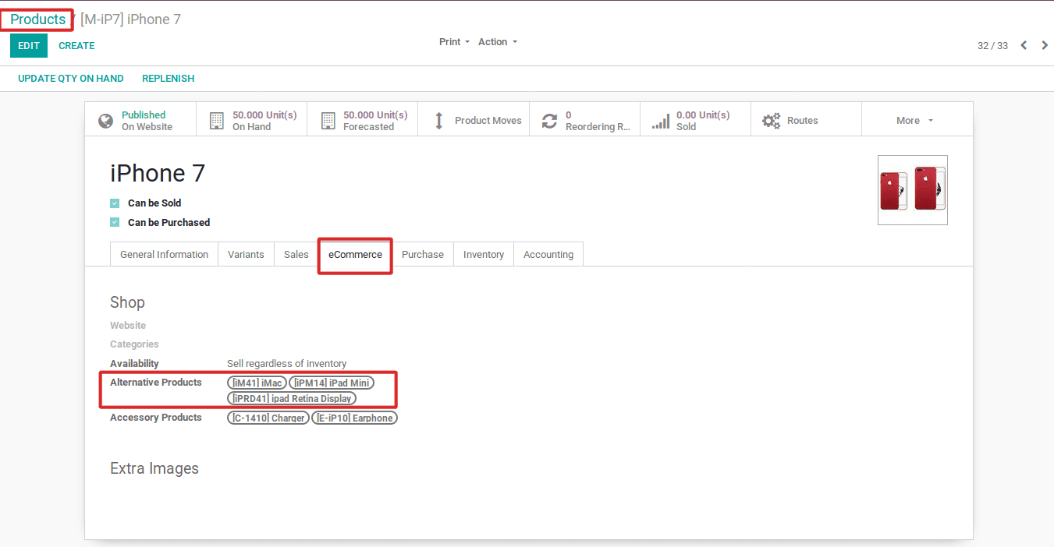Go to the next record arrow
The width and height of the screenshot is (1054, 547).
click(x=1045, y=45)
